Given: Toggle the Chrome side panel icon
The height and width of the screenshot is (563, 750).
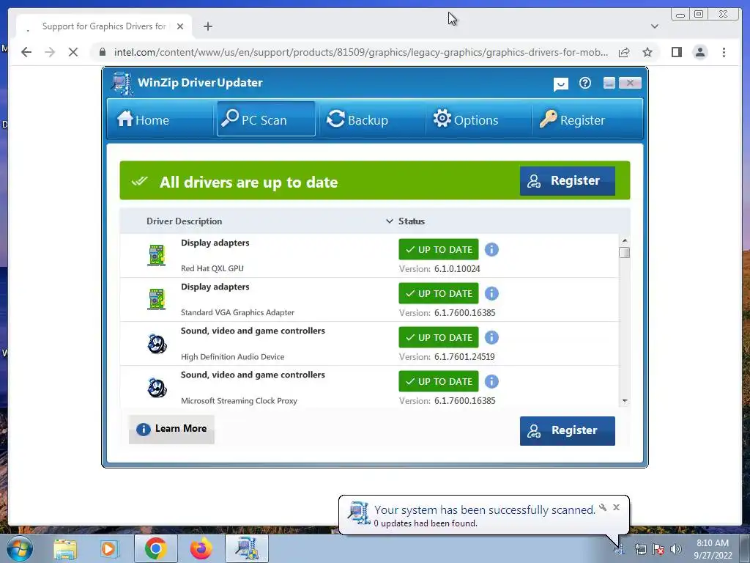Looking at the screenshot, I should (x=676, y=52).
